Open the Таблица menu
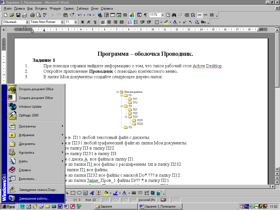 pos(83,8)
